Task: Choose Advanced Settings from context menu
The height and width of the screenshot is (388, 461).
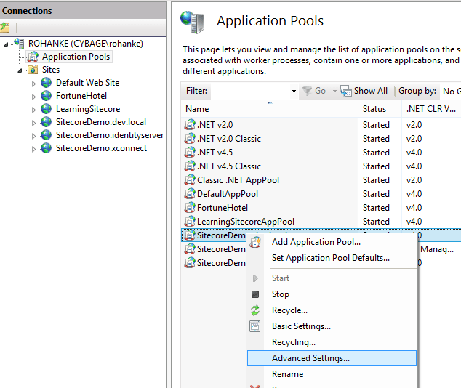Action: (x=310, y=358)
